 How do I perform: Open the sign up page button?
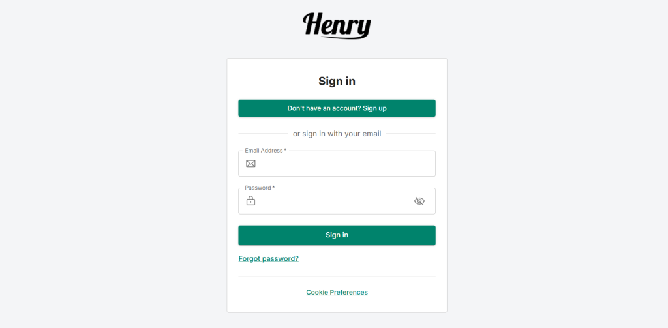click(337, 108)
